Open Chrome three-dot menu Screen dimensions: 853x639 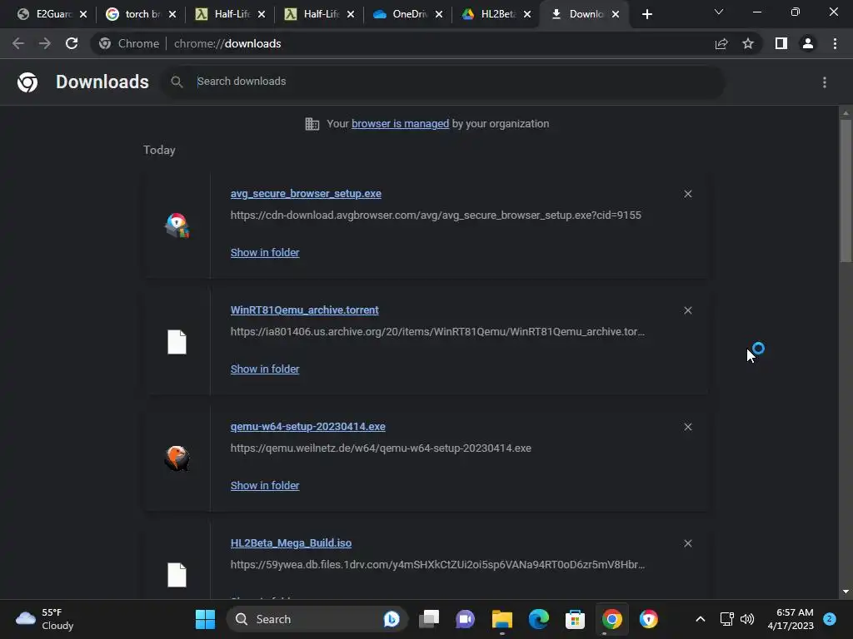[x=835, y=43]
